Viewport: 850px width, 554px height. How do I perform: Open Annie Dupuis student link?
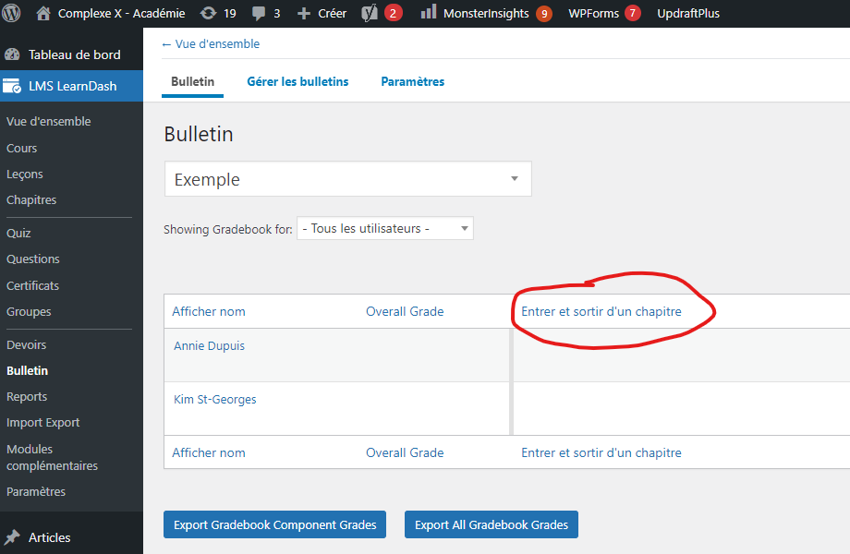(x=209, y=346)
